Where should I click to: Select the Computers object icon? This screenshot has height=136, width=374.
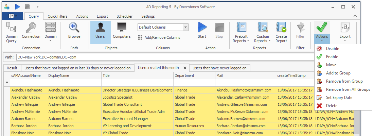tap(122, 28)
